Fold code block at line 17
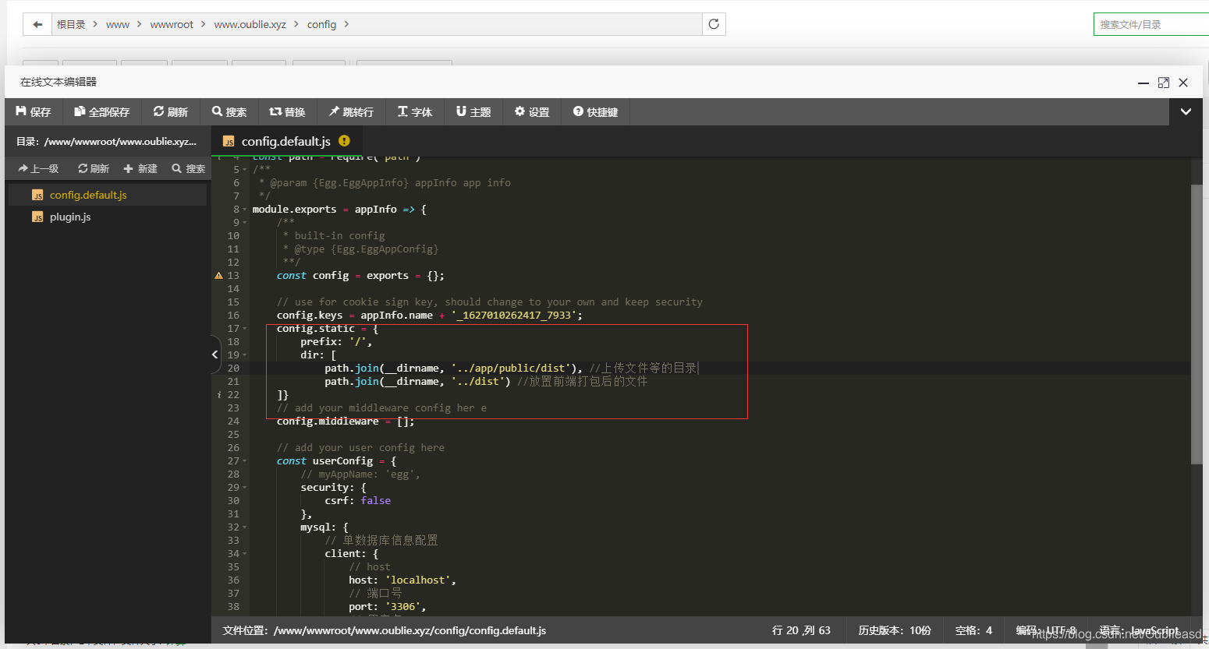Screen dimensions: 1209x649 pos(245,329)
